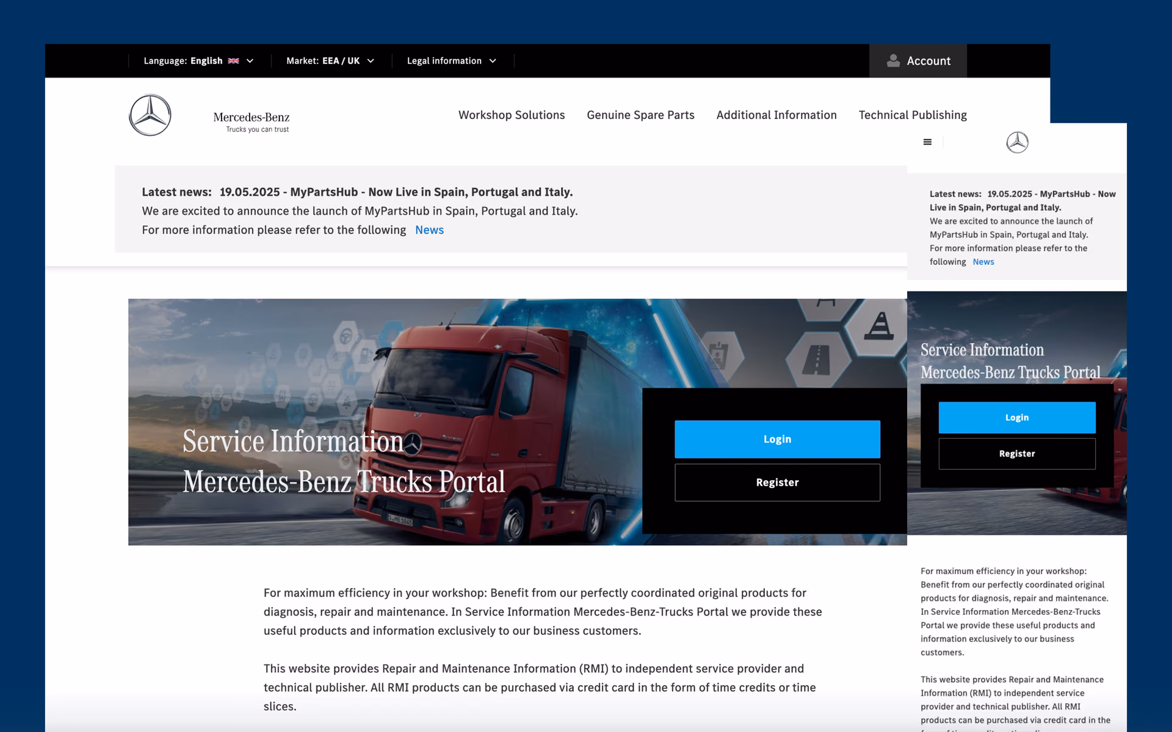Click the blue Login button in desktop view
Image resolution: width=1172 pixels, height=732 pixels.
pyautogui.click(x=777, y=439)
